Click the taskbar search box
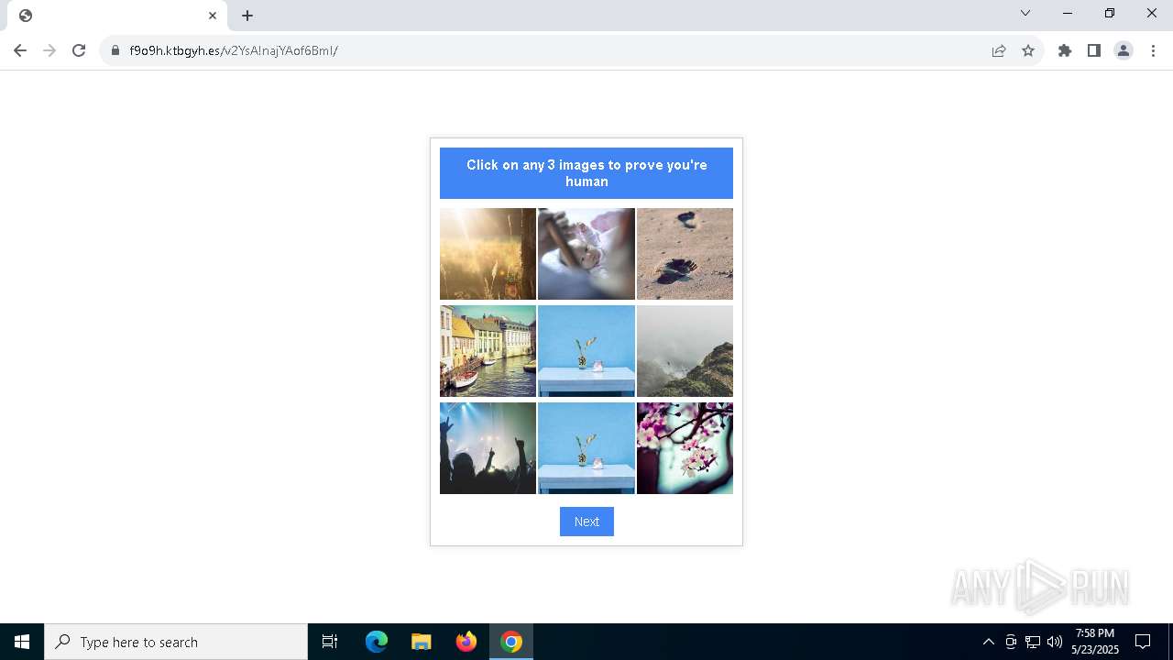The width and height of the screenshot is (1173, 660). tap(176, 642)
